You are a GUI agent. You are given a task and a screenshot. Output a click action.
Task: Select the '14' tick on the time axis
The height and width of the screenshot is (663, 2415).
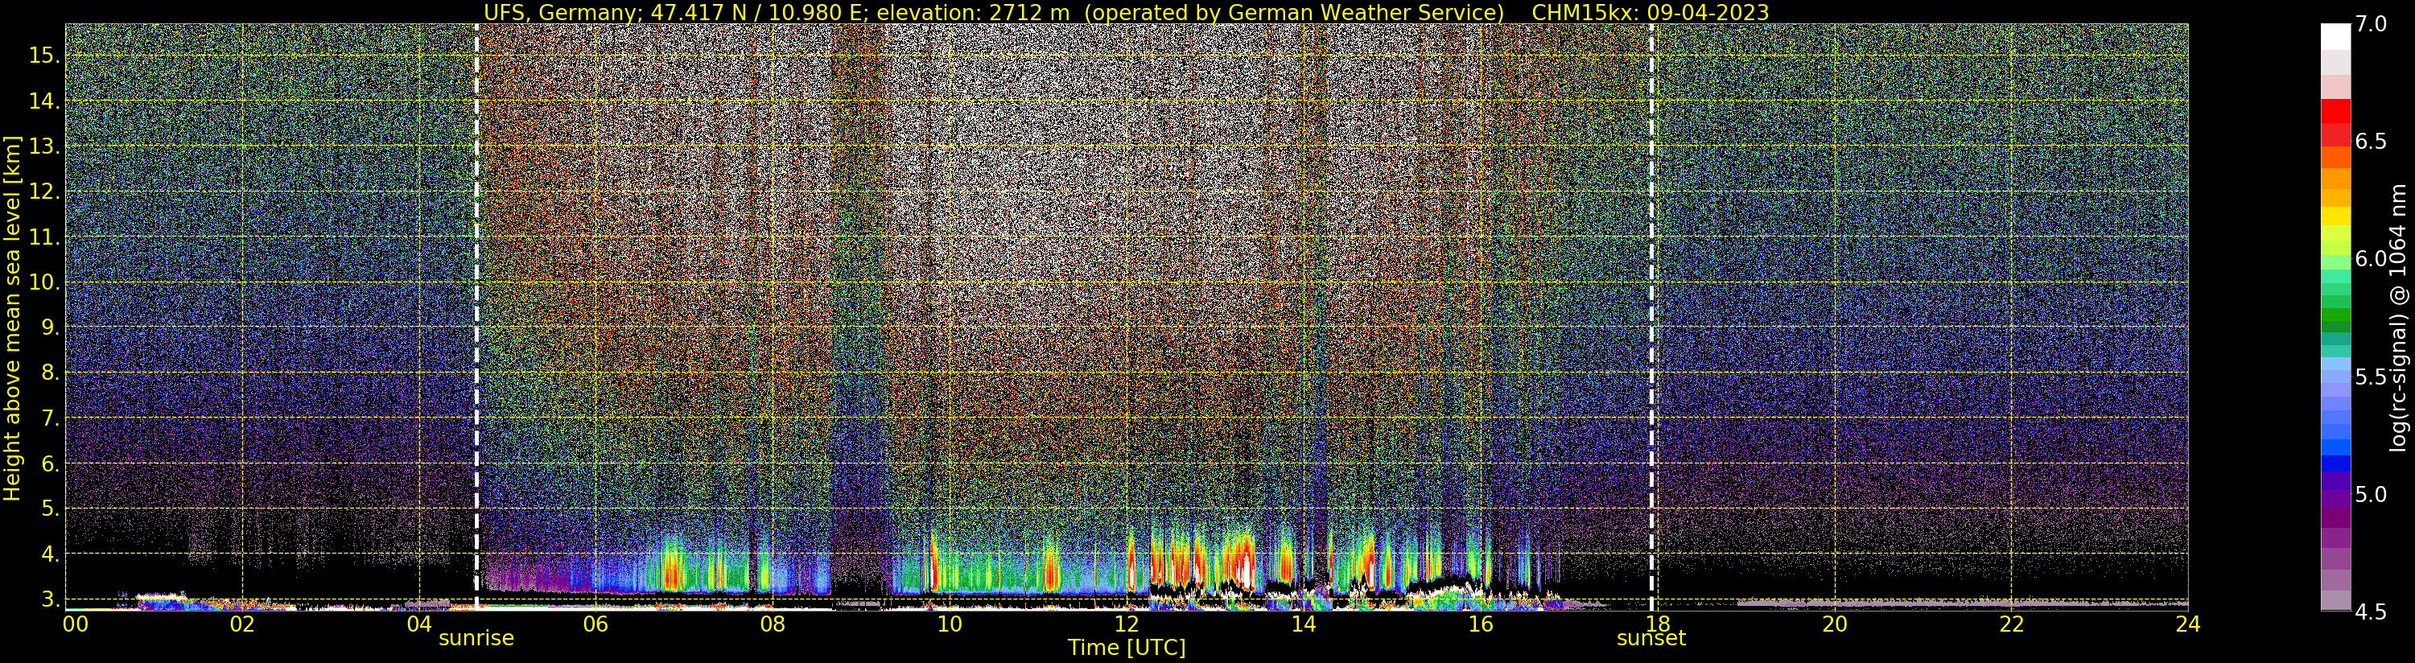click(1304, 624)
